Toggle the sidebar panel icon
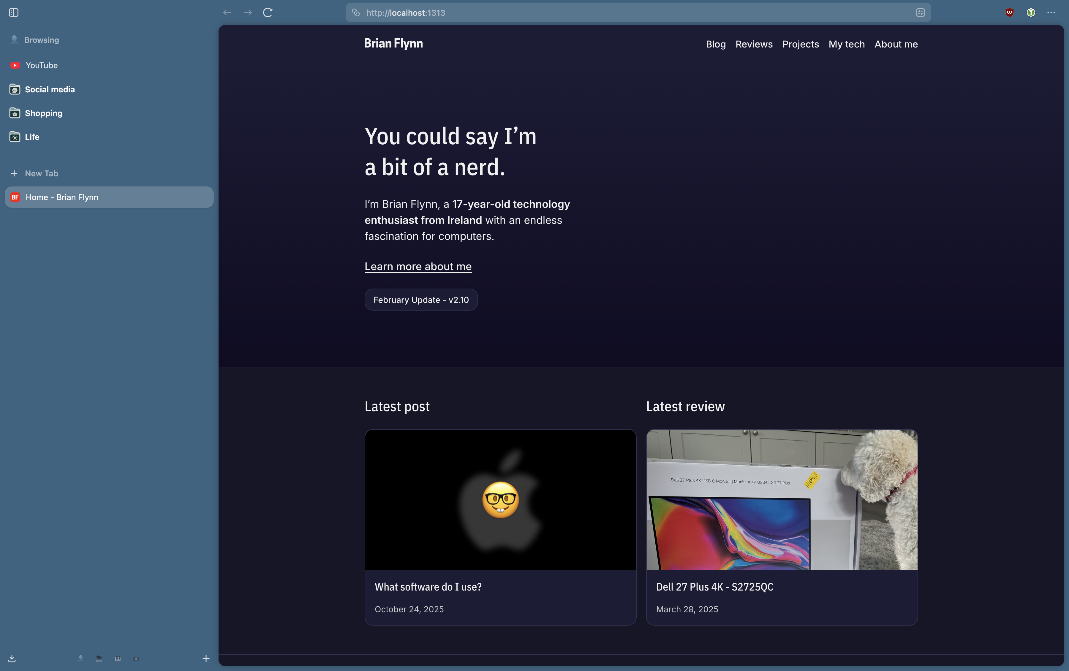Image resolution: width=1069 pixels, height=671 pixels. tap(14, 12)
